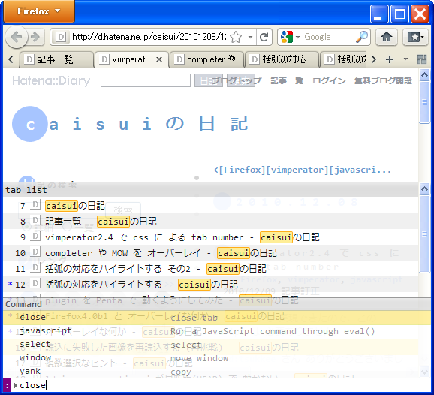Open the ログイン header link
This screenshot has width=434, height=395.
[x=329, y=81]
